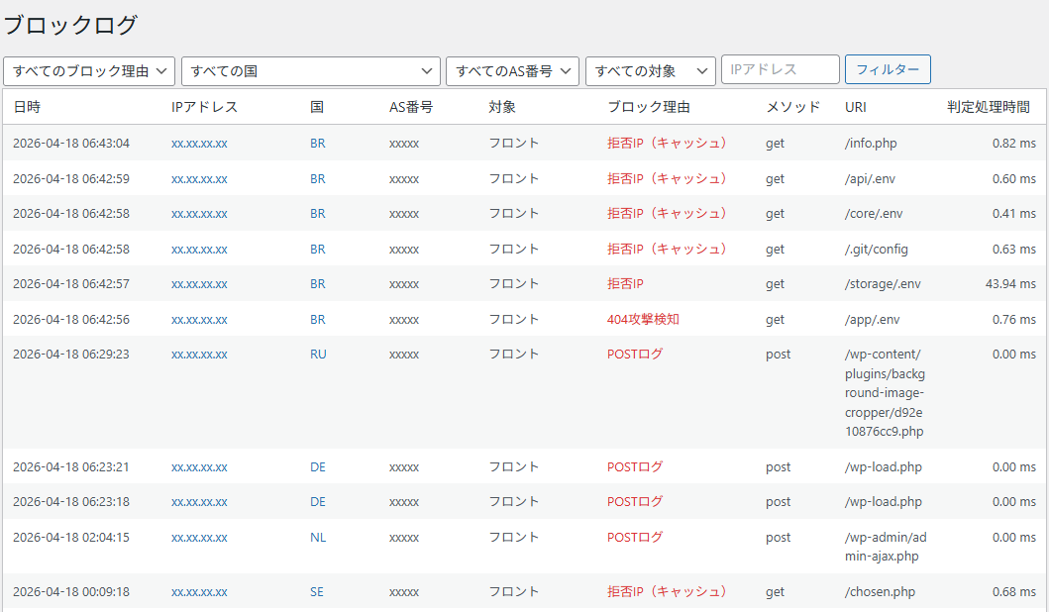Open the すべての対象 dropdown
The height and width of the screenshot is (612, 1049).
tap(650, 71)
